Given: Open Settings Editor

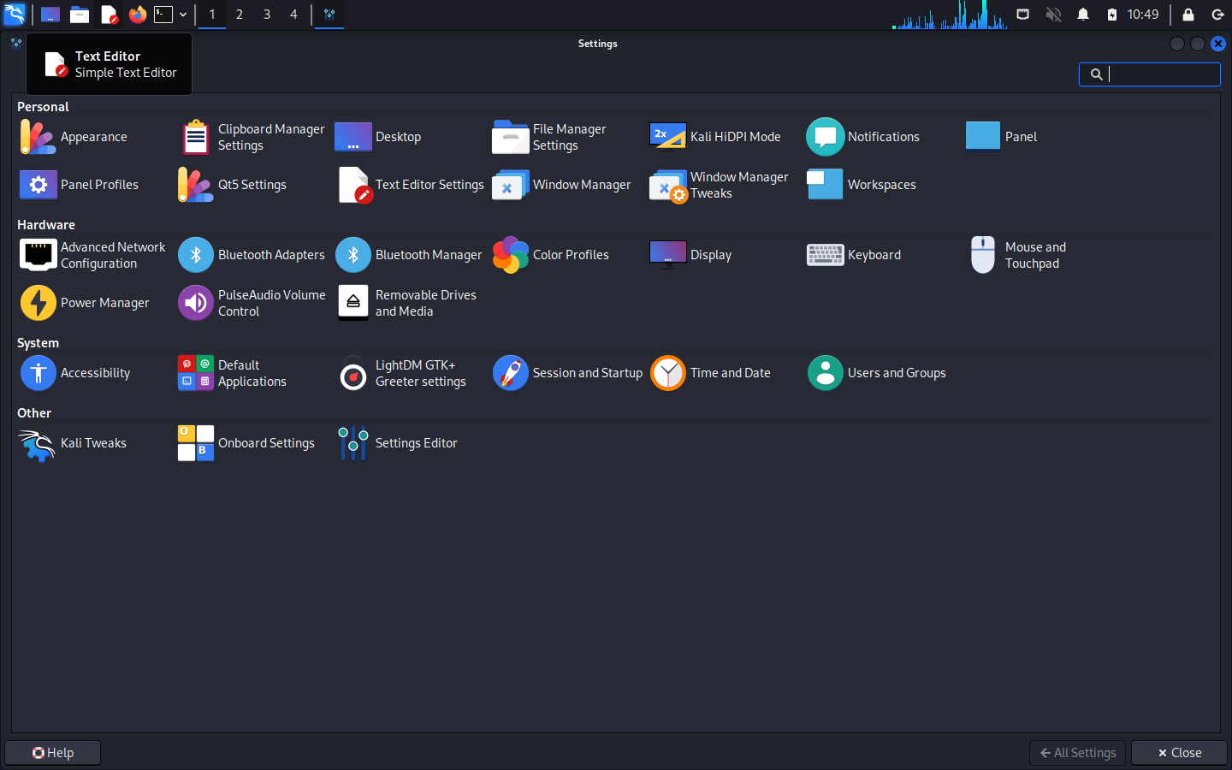Looking at the screenshot, I should click(396, 443).
